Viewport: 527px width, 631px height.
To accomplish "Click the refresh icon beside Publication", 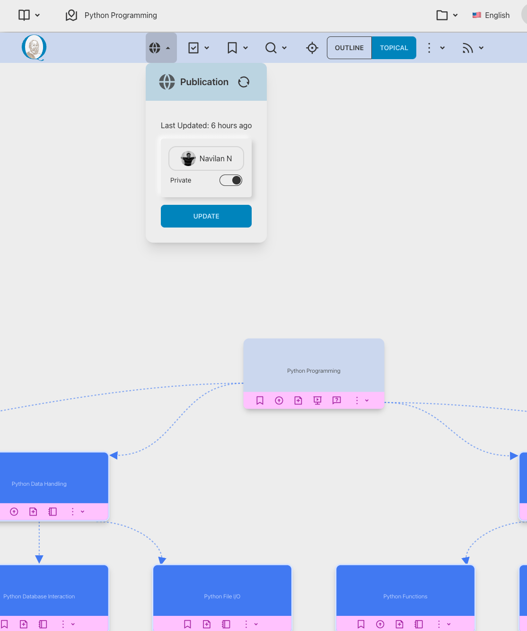I will (x=244, y=82).
